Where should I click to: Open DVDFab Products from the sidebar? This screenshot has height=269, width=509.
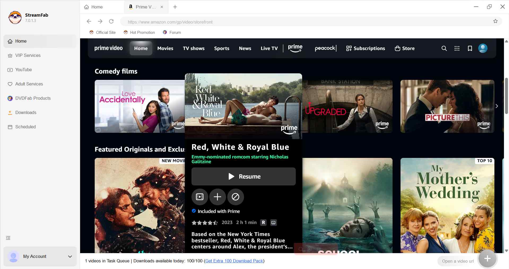pyautogui.click(x=33, y=98)
